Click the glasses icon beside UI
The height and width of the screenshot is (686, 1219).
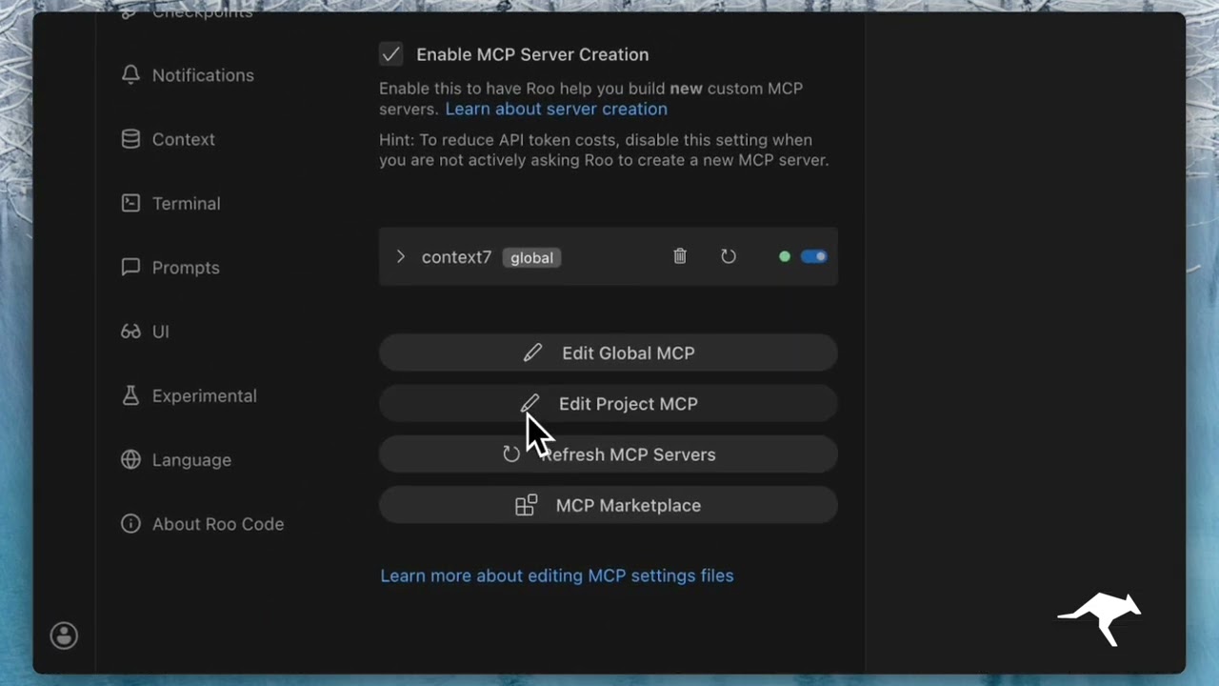coord(131,332)
